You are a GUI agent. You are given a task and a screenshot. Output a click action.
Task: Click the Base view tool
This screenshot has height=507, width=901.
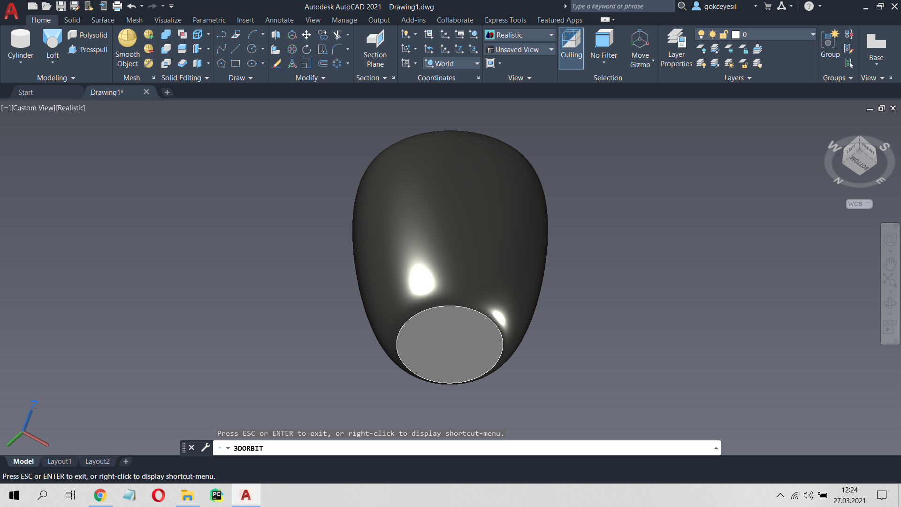876,47
